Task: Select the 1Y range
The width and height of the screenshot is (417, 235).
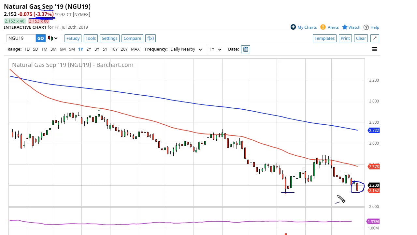Action: pyautogui.click(x=80, y=49)
